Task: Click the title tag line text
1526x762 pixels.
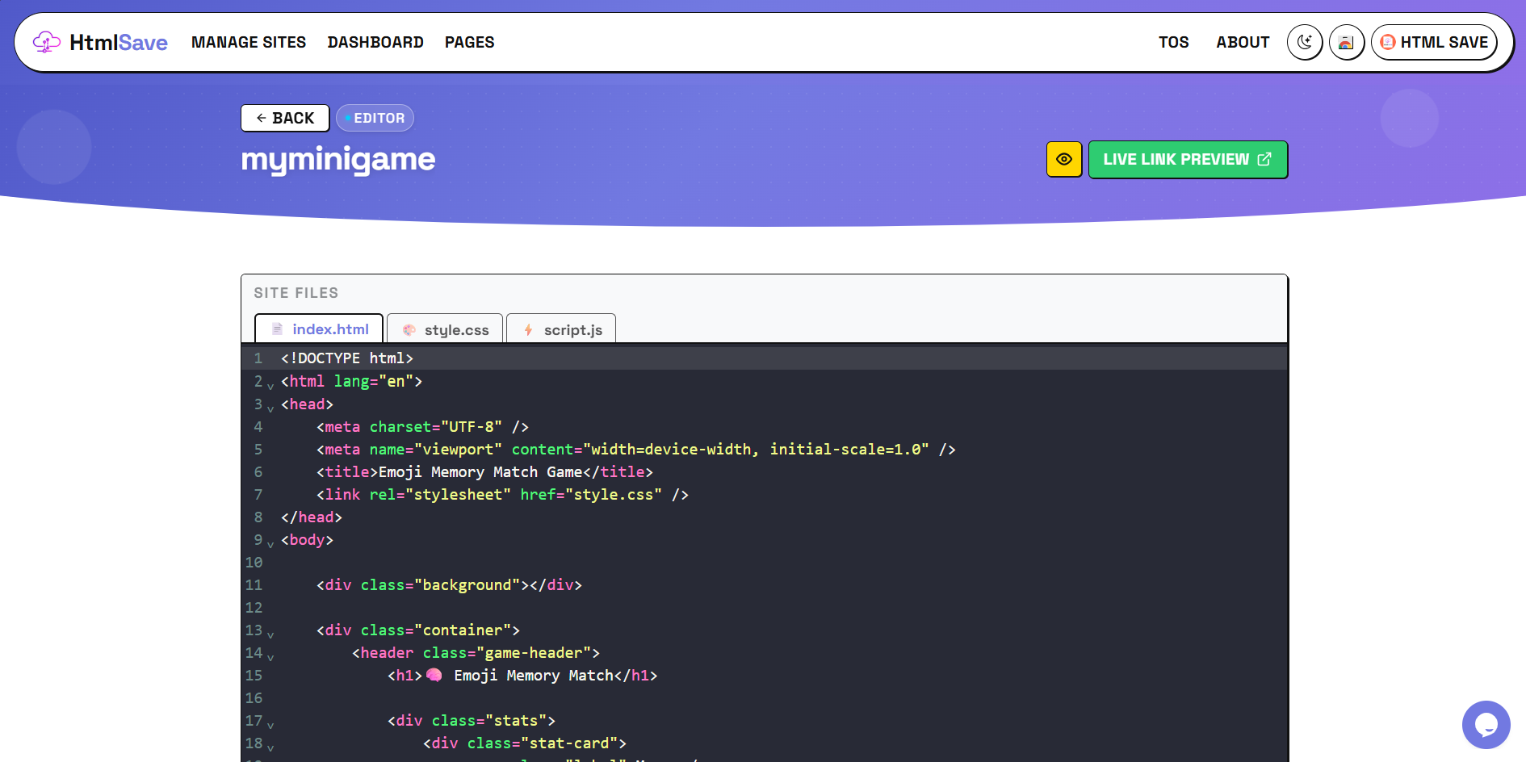Action: [484, 472]
